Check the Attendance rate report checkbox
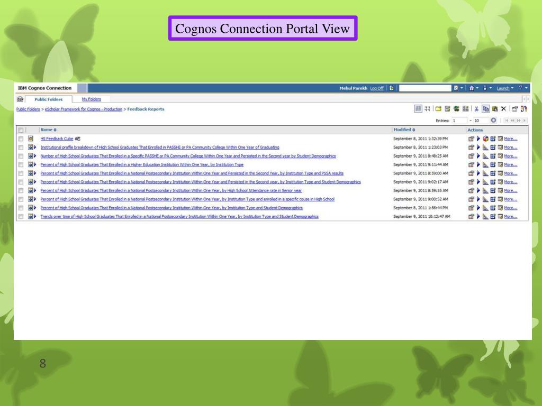542x406 pixels. point(21,190)
